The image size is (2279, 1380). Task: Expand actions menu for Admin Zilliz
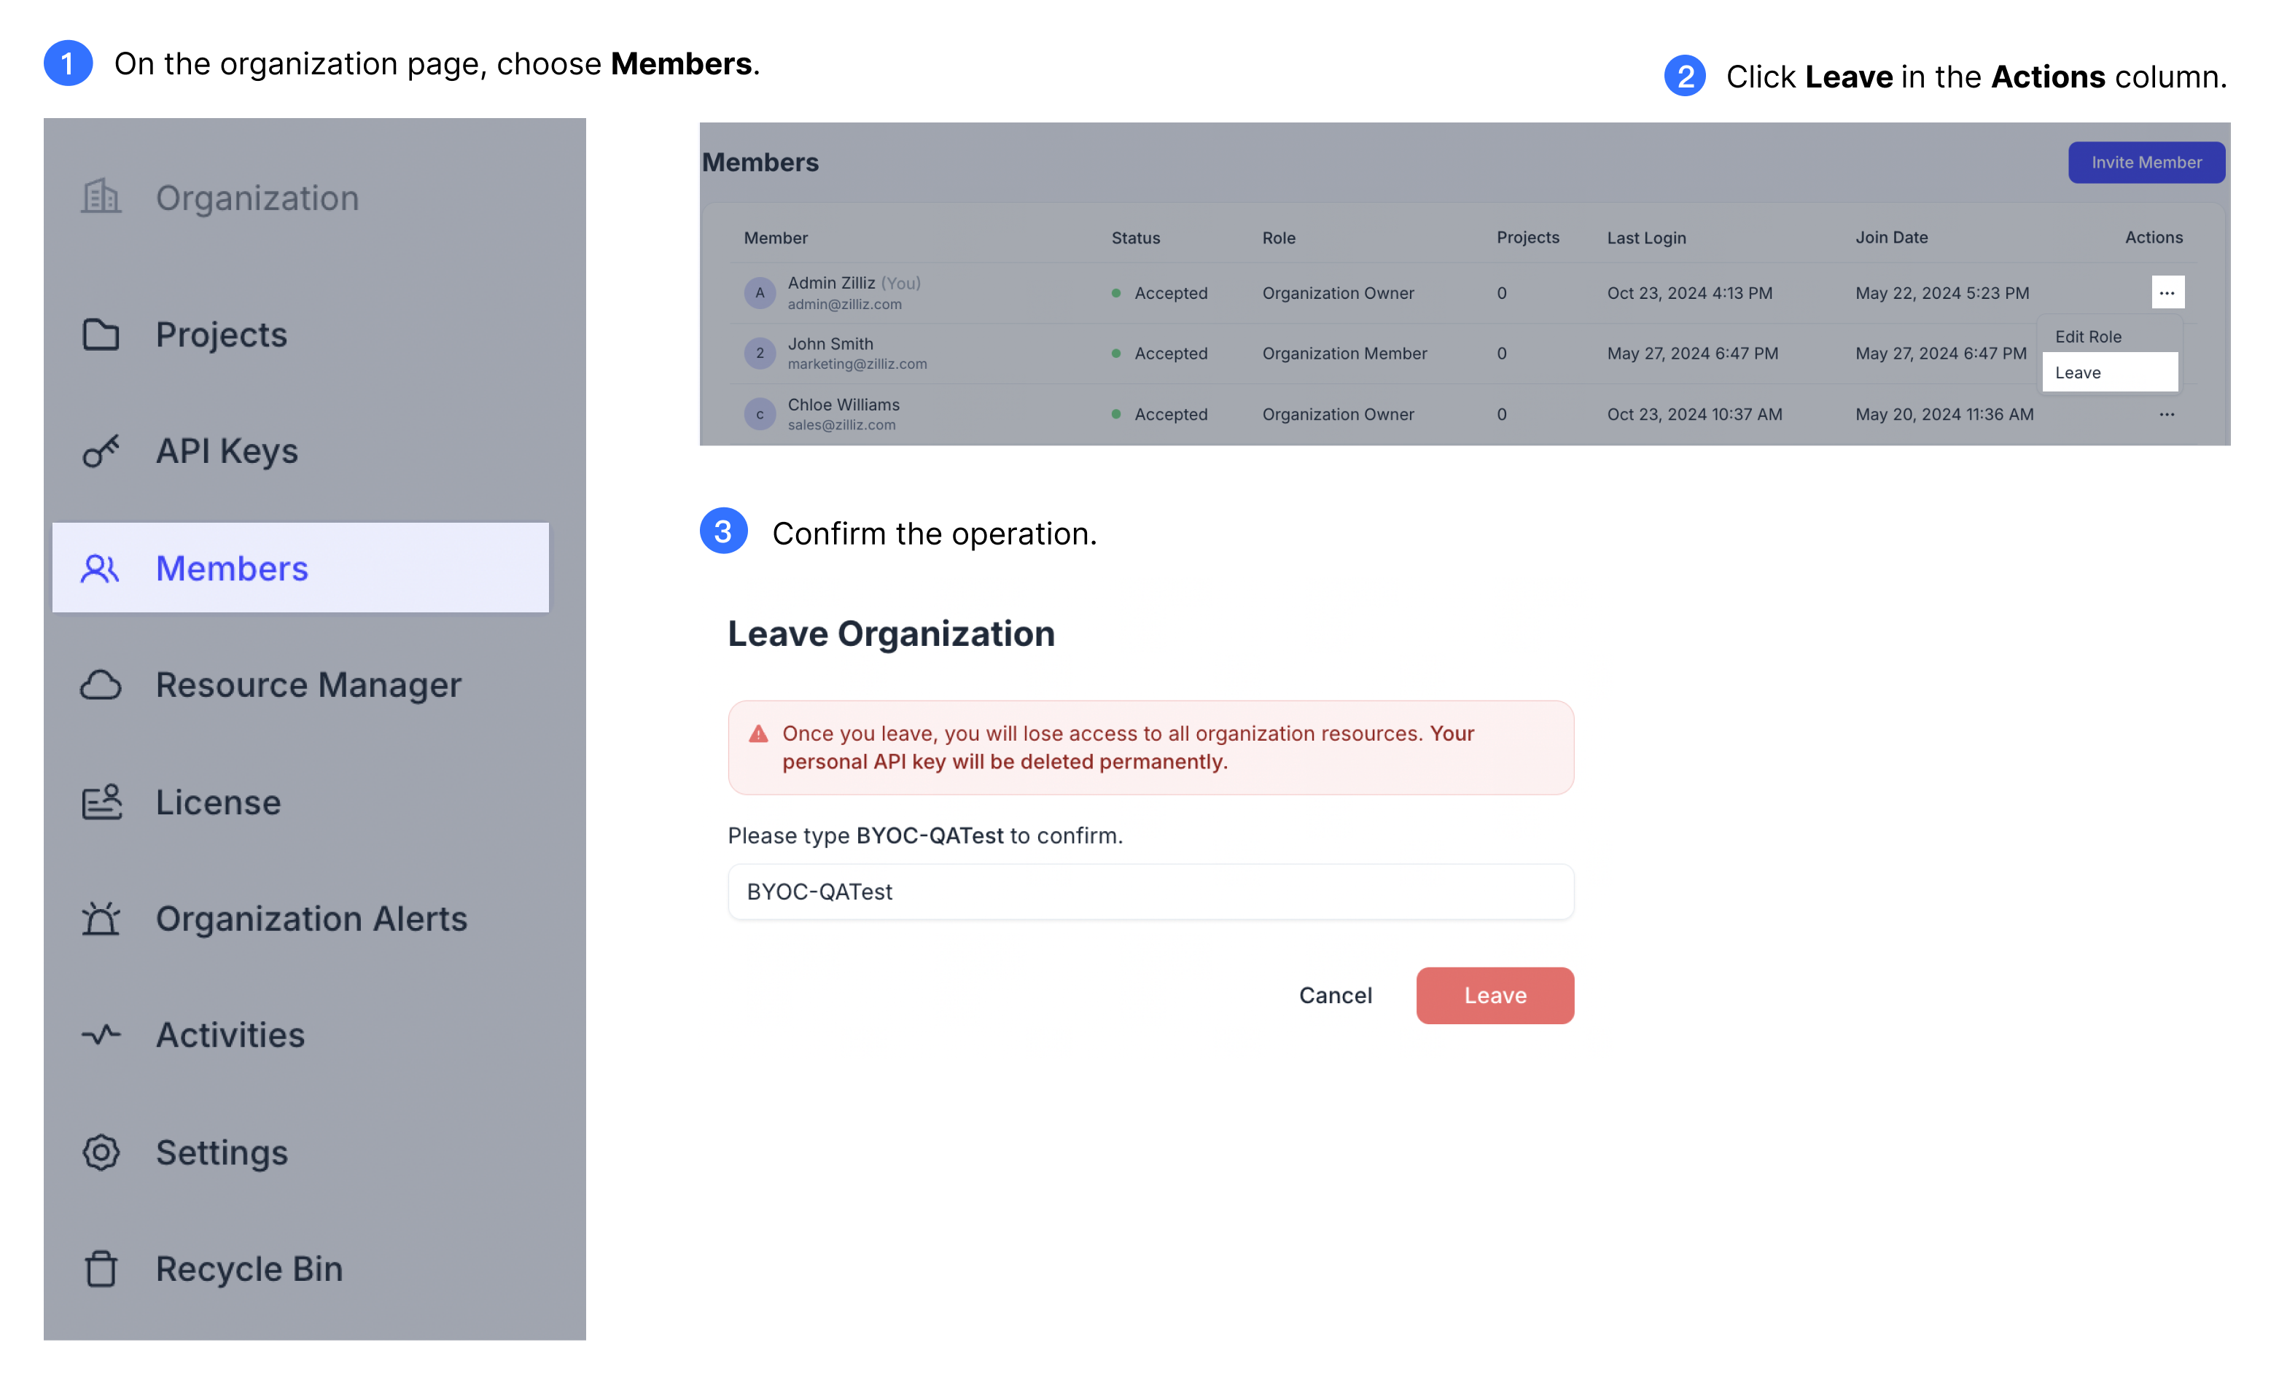tap(2167, 292)
